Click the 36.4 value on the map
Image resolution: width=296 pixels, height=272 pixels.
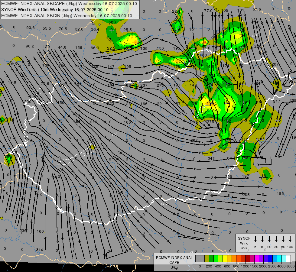pyautogui.click(x=95, y=29)
